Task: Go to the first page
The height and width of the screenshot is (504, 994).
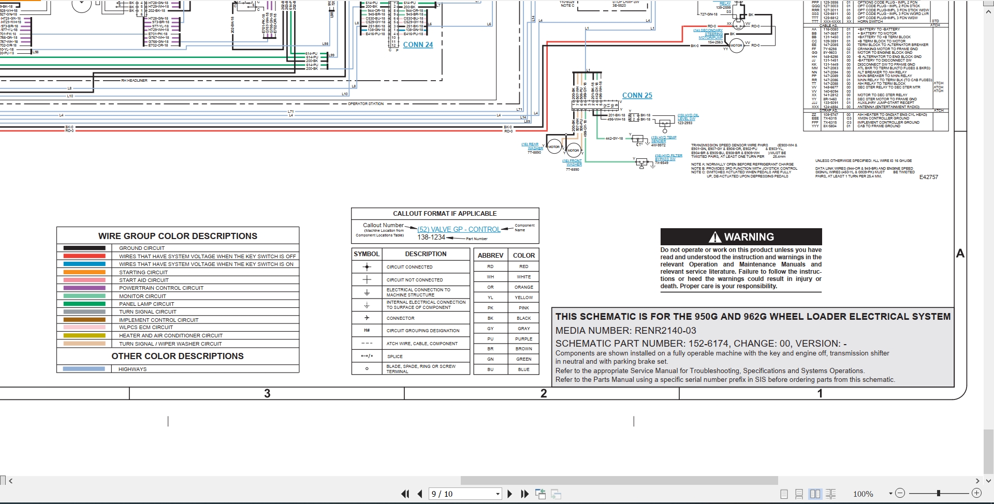Action: pos(405,494)
